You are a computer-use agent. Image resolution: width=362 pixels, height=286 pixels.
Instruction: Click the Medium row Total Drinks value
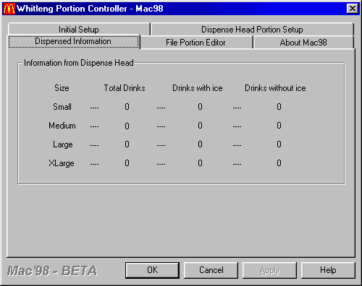pos(127,126)
